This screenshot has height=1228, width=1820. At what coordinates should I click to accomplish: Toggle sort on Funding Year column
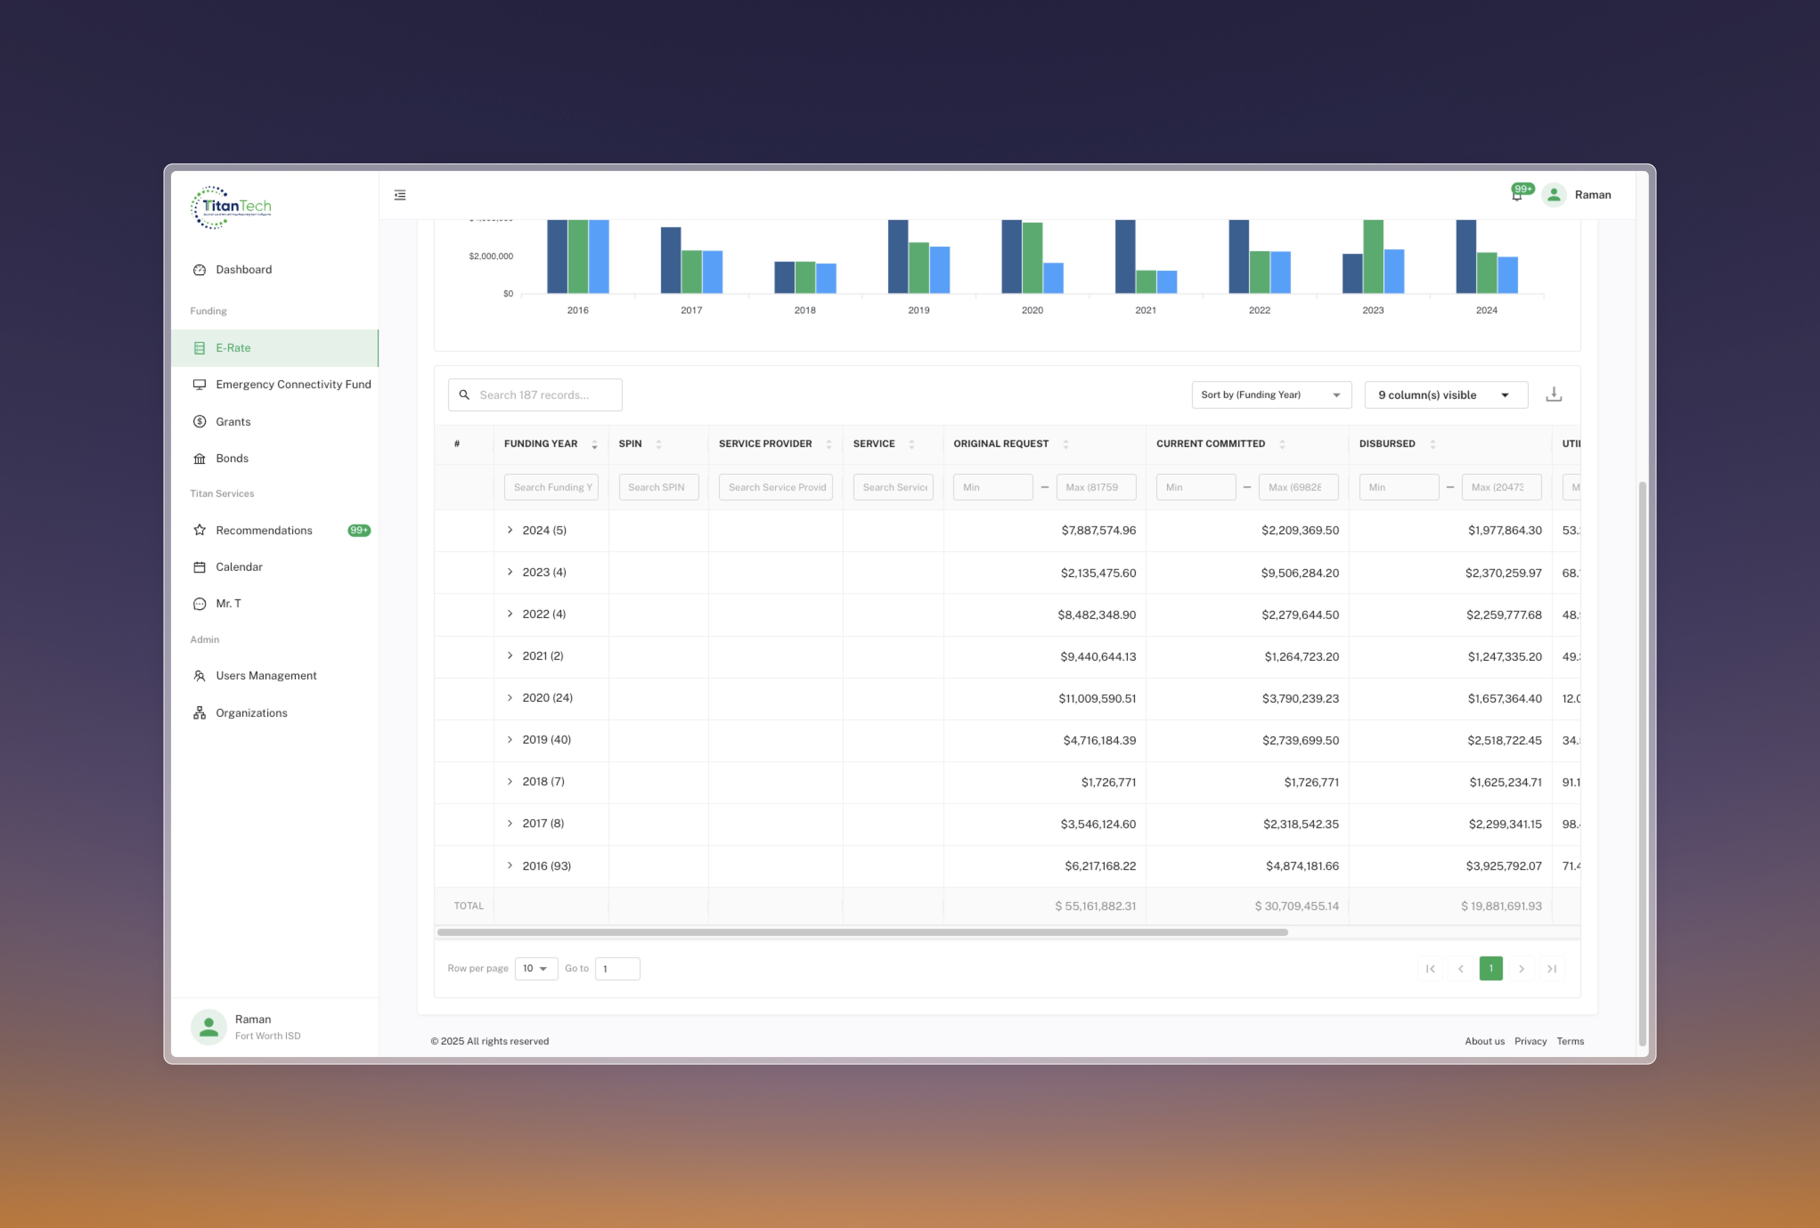[594, 444]
